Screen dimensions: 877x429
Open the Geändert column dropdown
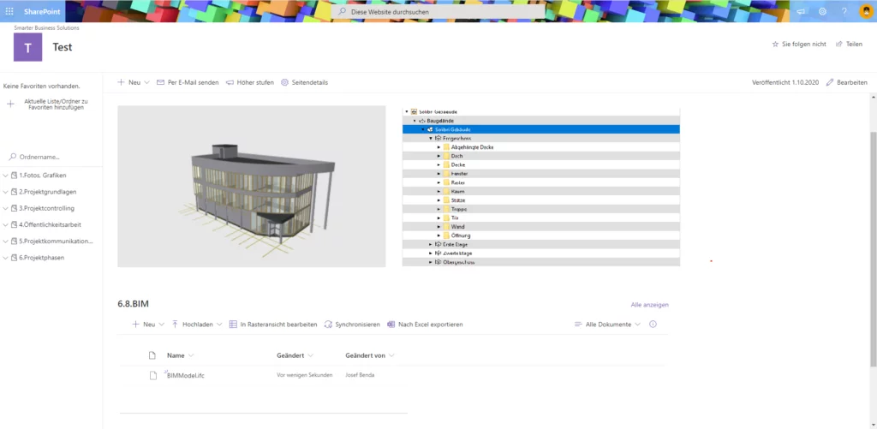tap(310, 355)
